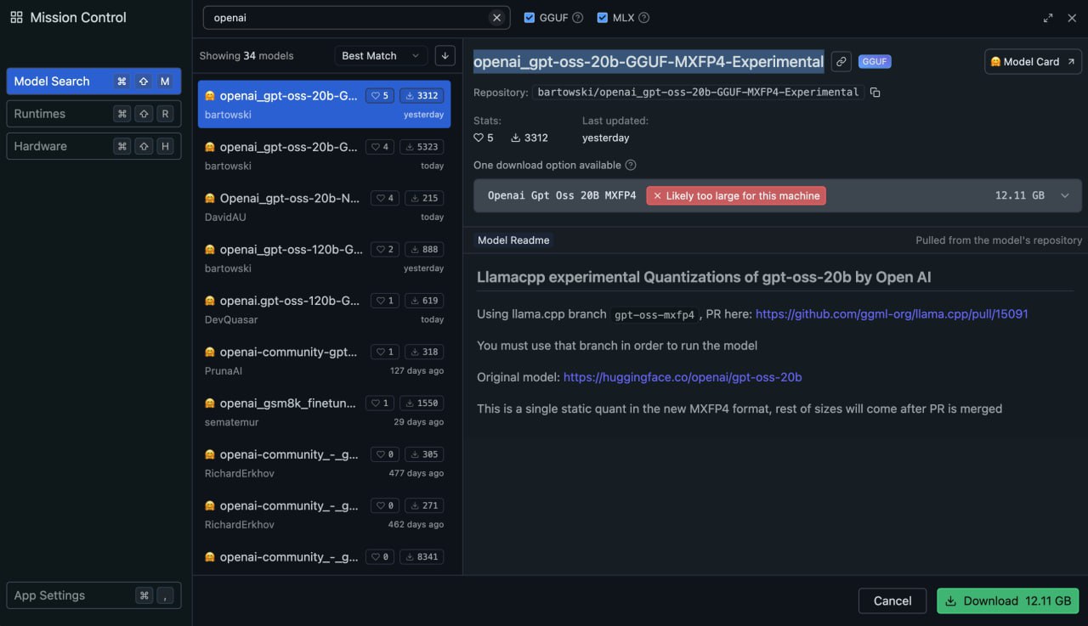Clear the openai search text
This screenshot has width=1088, height=626.
[x=496, y=18]
